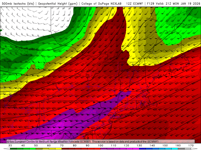Screen dimensions: 201x150
Task: Click the 60 tick label on colorbar
Action: click(49, 145)
